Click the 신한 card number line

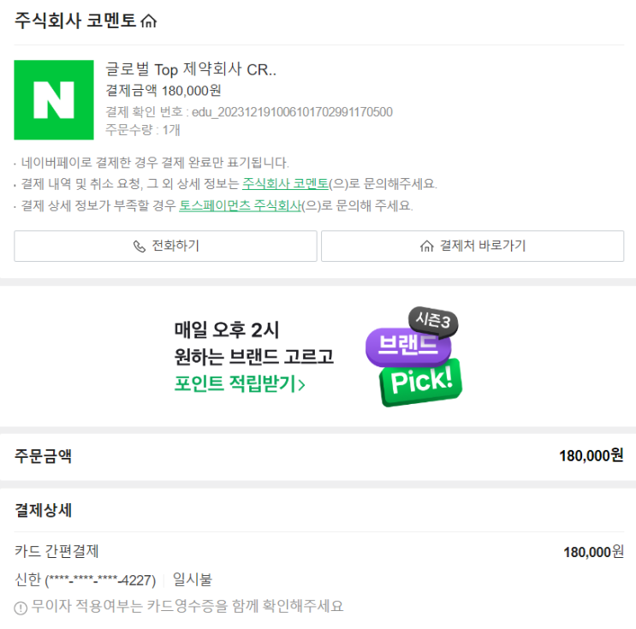tap(86, 580)
